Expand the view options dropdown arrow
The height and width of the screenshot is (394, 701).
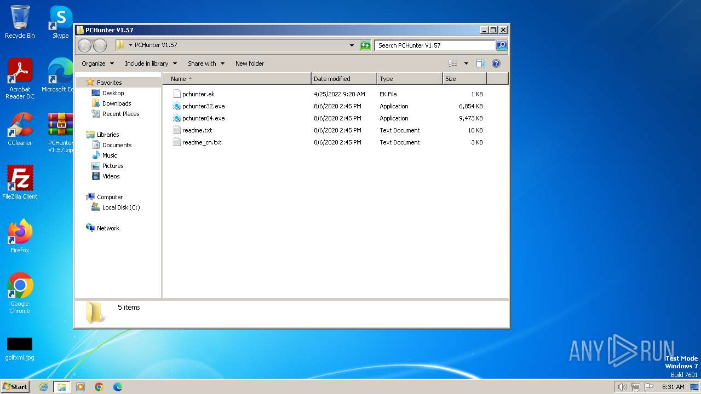pyautogui.click(x=466, y=63)
